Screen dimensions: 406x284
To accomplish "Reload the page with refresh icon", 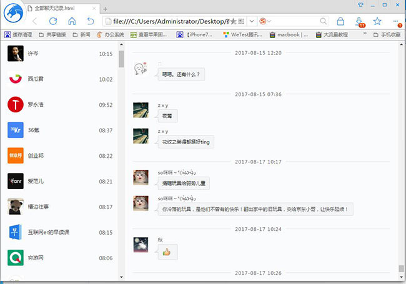I will point(53,21).
